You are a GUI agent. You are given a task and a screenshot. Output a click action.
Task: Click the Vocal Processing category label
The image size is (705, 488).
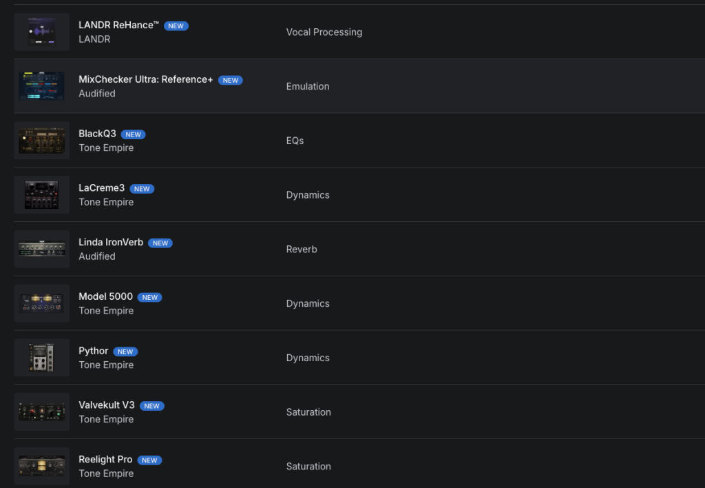click(324, 32)
